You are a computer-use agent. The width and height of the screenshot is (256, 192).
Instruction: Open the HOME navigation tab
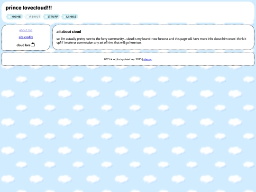click(14, 17)
